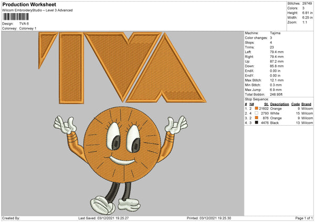
Task: Click the Machine value 'Tajima'
Action: pos(275,33)
